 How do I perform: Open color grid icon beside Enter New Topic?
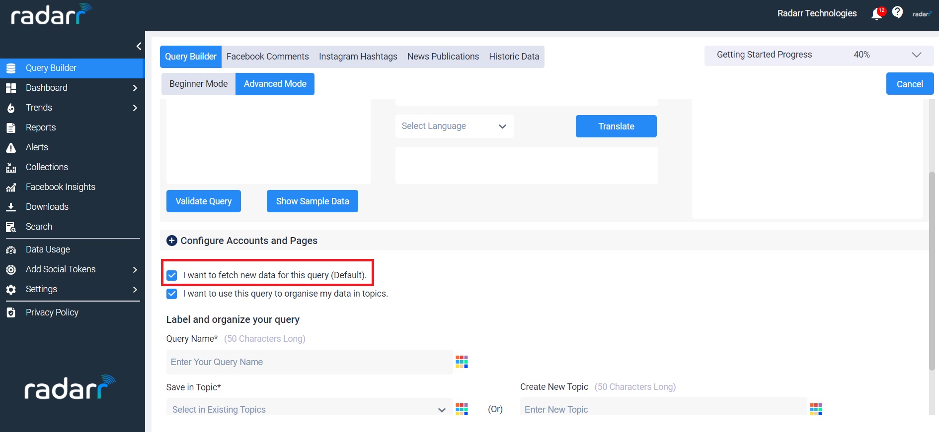coord(816,409)
